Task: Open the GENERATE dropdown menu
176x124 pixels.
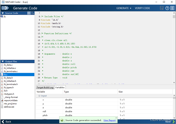Action: [x=124, y=8]
